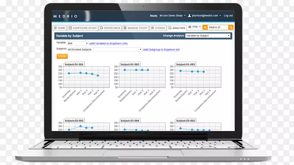Switch to the CONFIGURE STUDY tab
This screenshot has height=165, width=294.
pos(83,28)
